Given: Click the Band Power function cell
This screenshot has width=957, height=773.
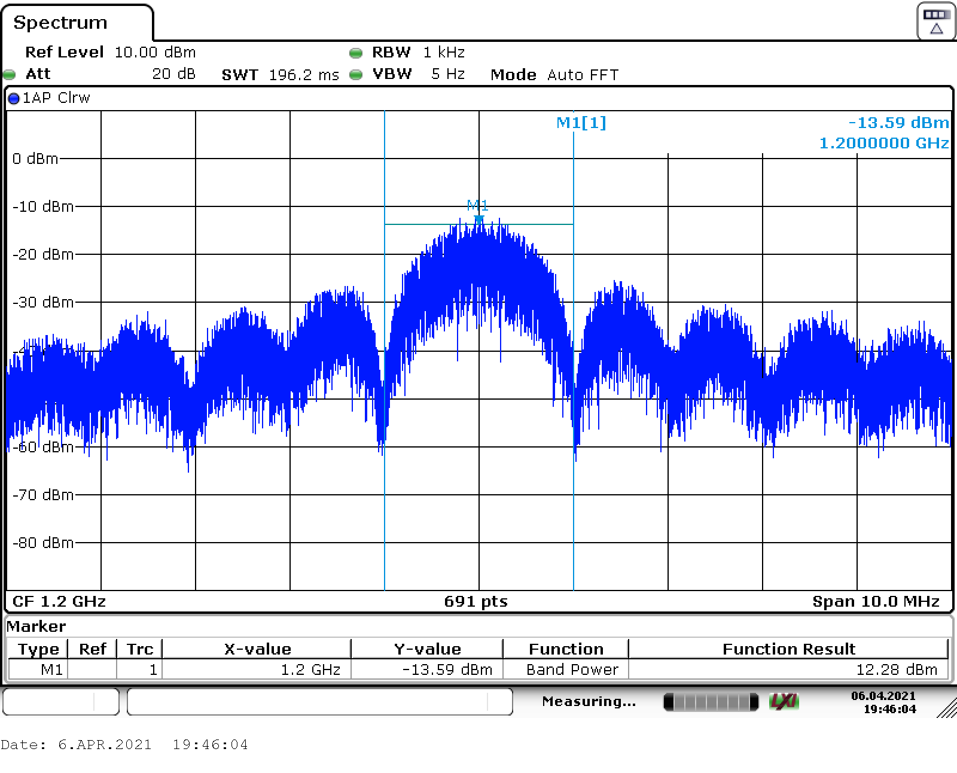Looking at the screenshot, I should pos(572,669).
